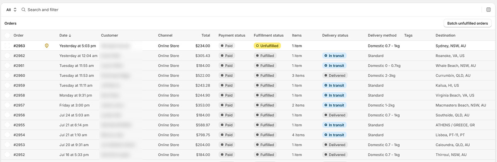Select checkbox for order #2957
This screenshot has height=162, width=497.
pyautogui.click(x=7, y=105)
